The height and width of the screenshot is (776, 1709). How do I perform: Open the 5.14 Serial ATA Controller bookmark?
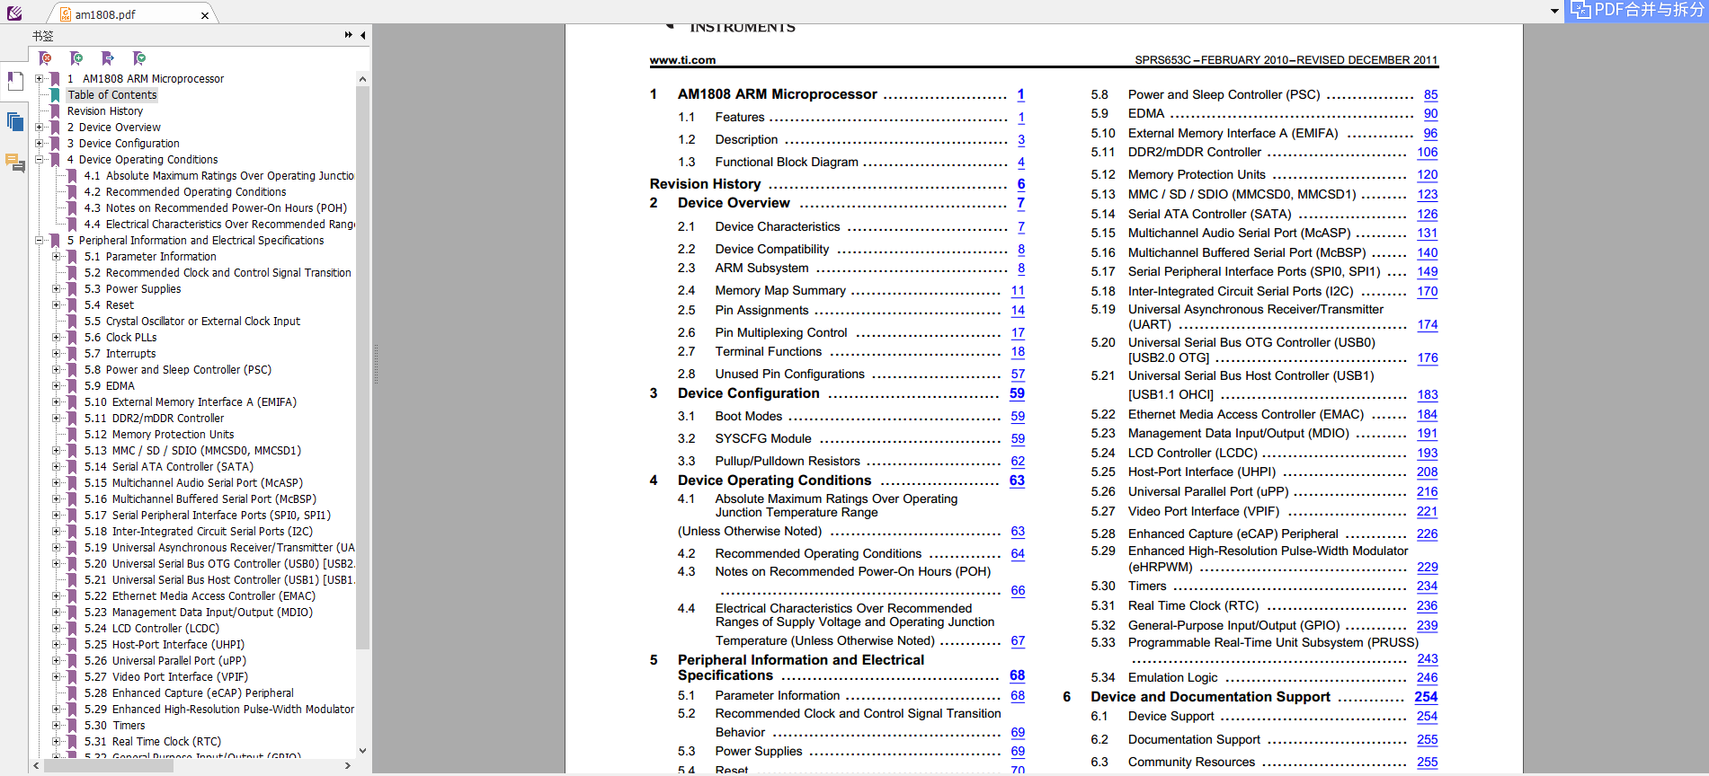(169, 467)
